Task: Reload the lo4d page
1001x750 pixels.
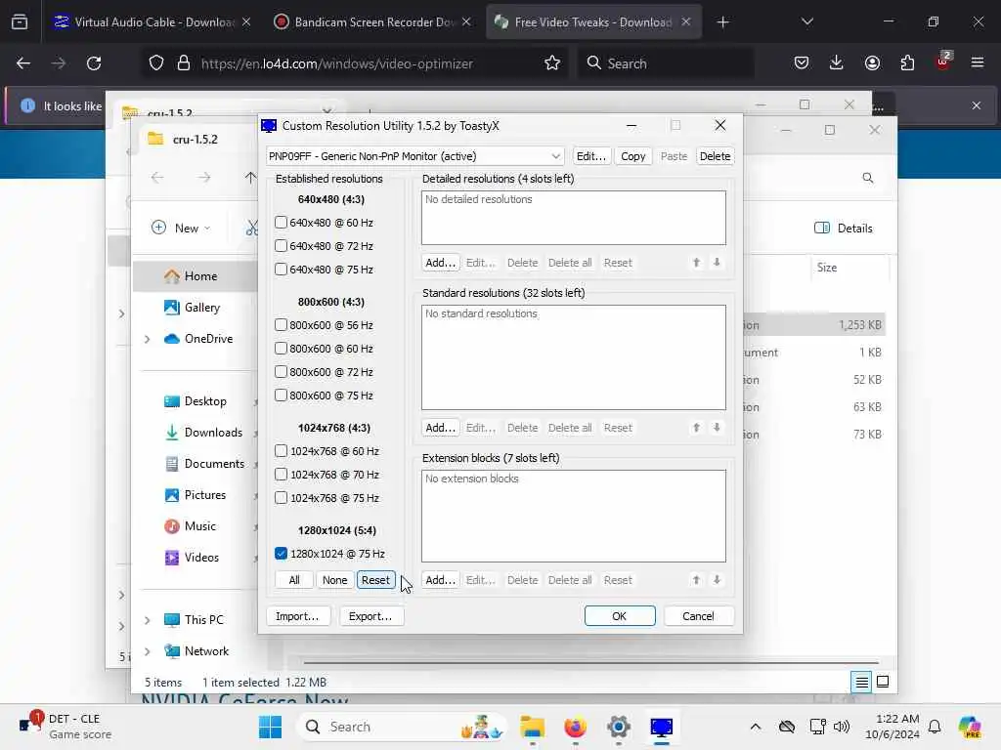Action: pyautogui.click(x=94, y=63)
